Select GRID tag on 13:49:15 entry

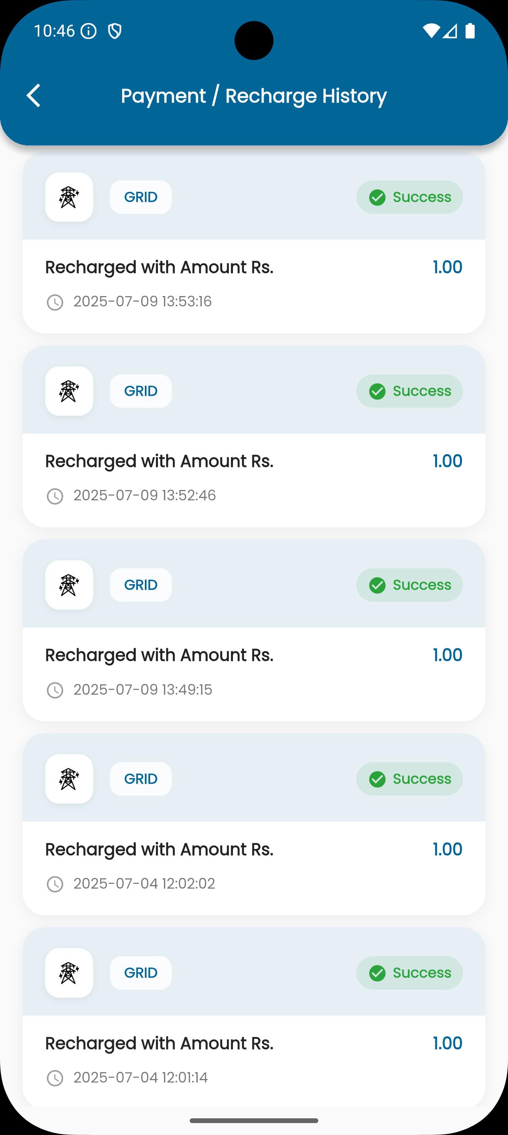tap(141, 585)
